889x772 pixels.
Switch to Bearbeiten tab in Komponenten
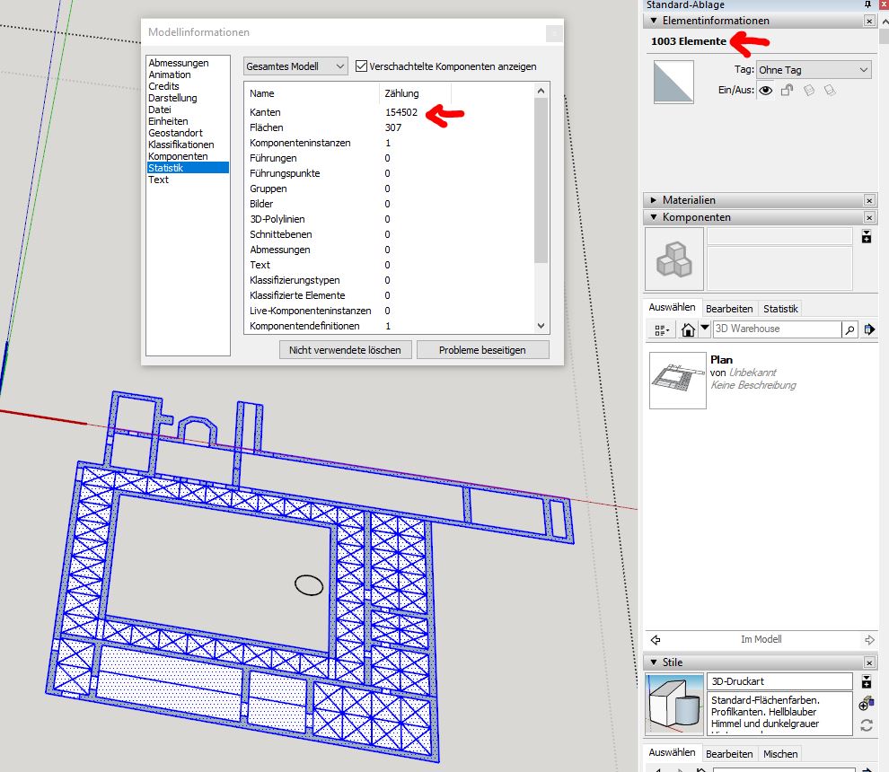pyautogui.click(x=728, y=309)
